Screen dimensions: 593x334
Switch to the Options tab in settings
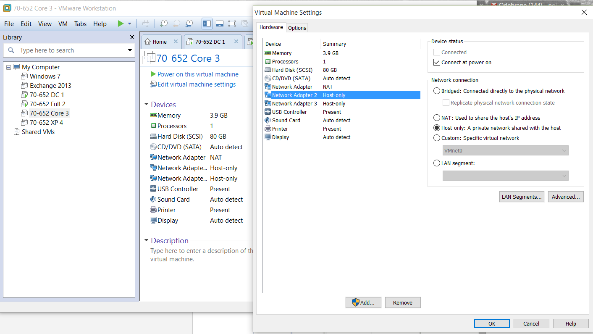point(297,28)
